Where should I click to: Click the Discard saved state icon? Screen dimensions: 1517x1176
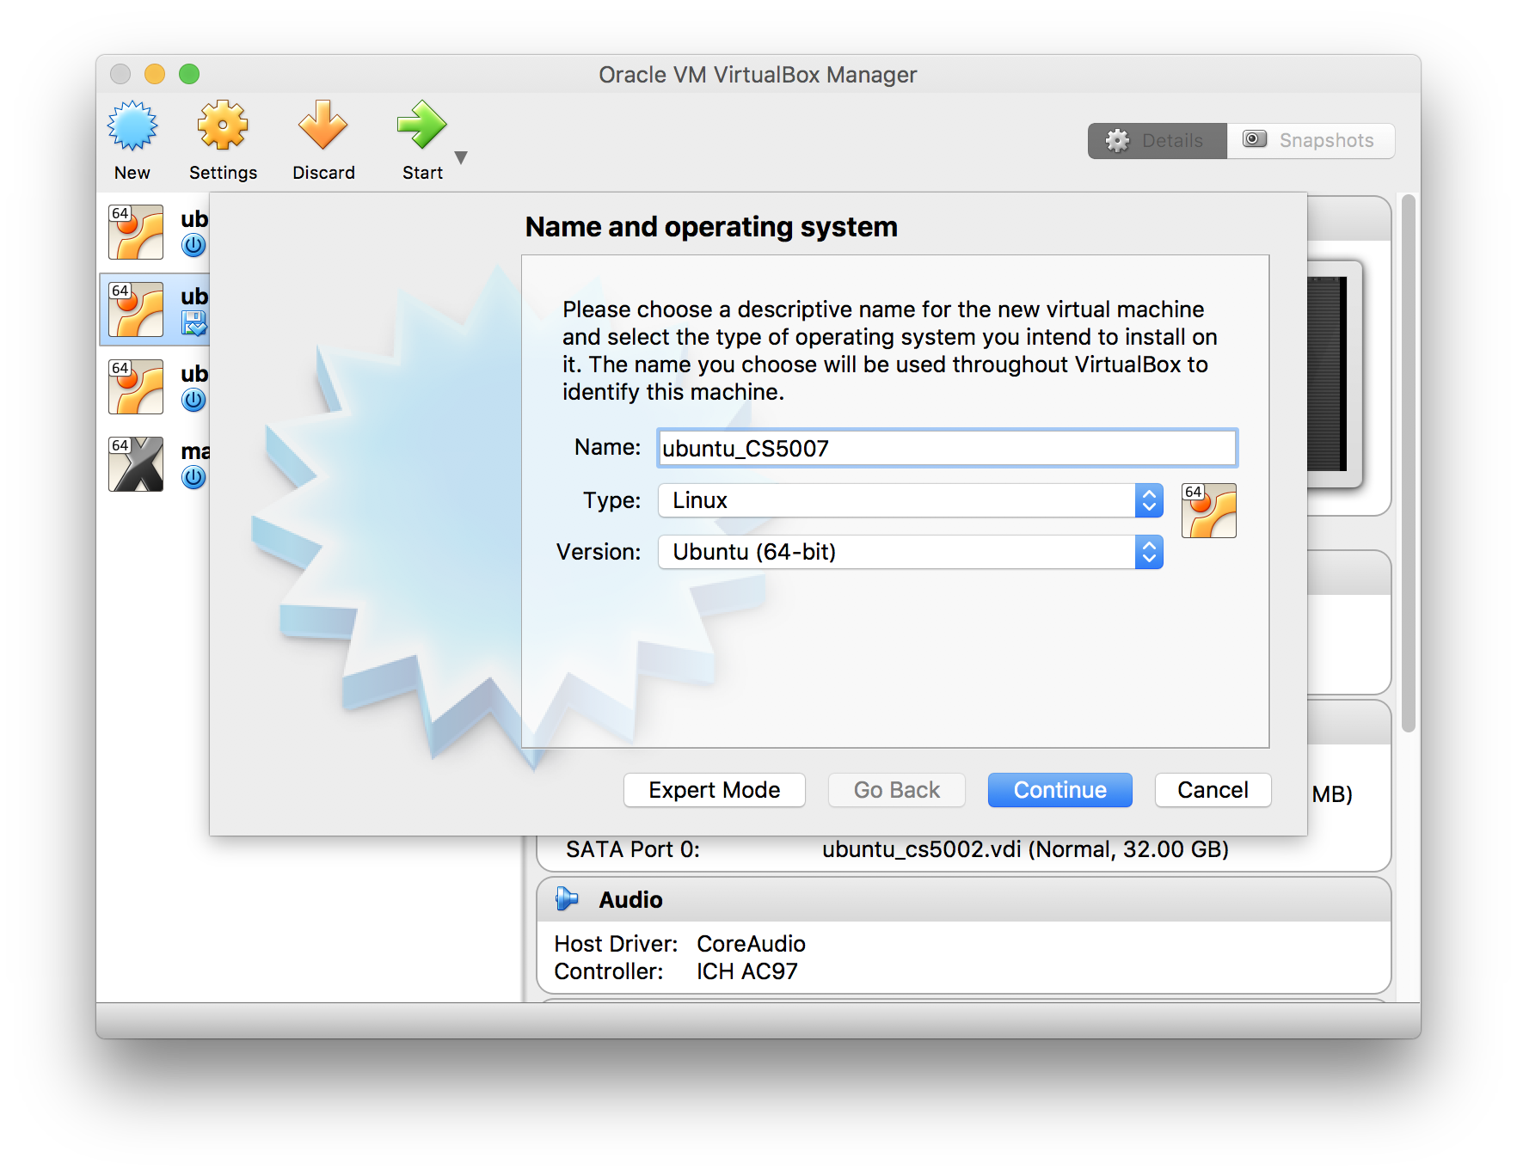click(x=322, y=126)
